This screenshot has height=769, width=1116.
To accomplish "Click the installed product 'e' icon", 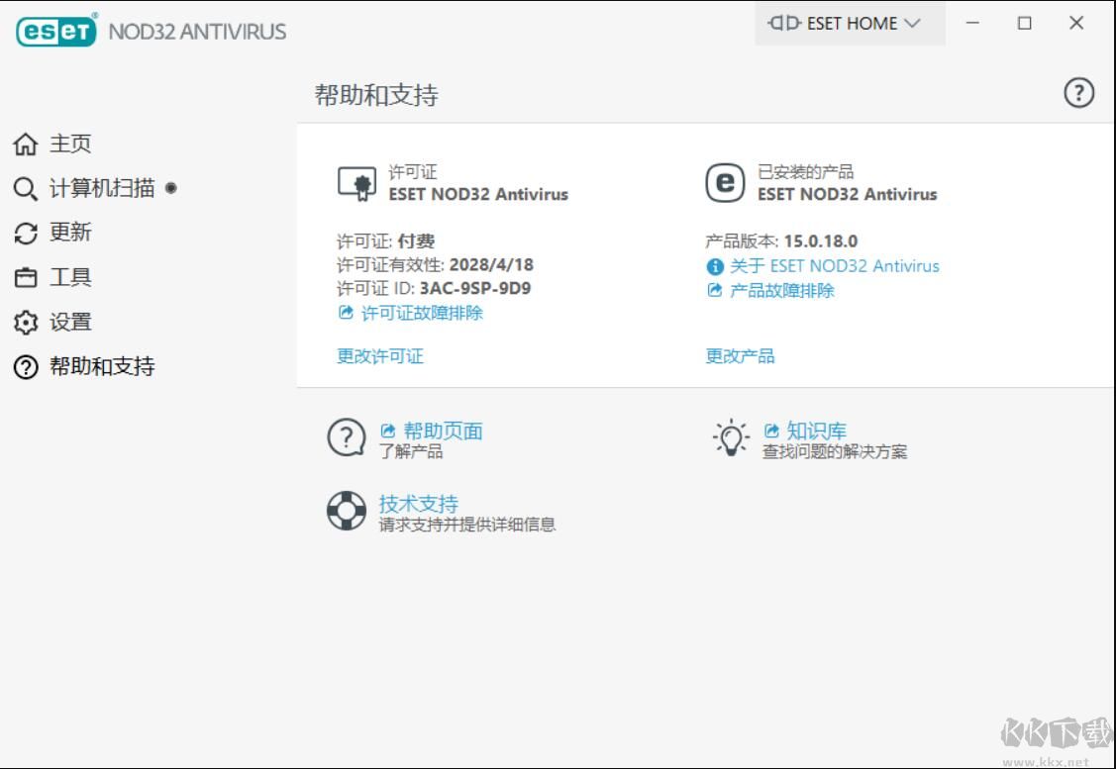I will coord(726,181).
